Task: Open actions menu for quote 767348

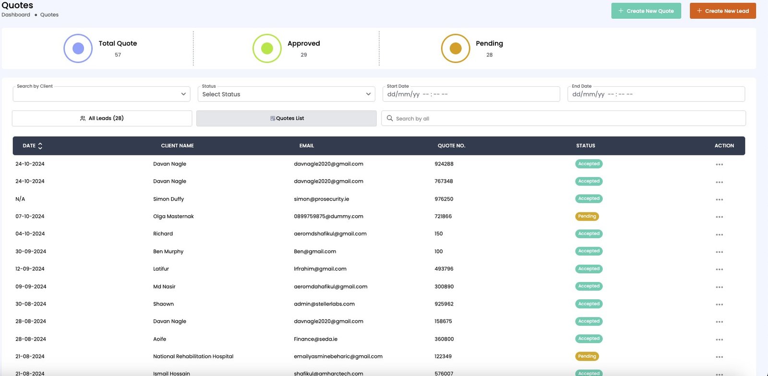Action: point(719,182)
